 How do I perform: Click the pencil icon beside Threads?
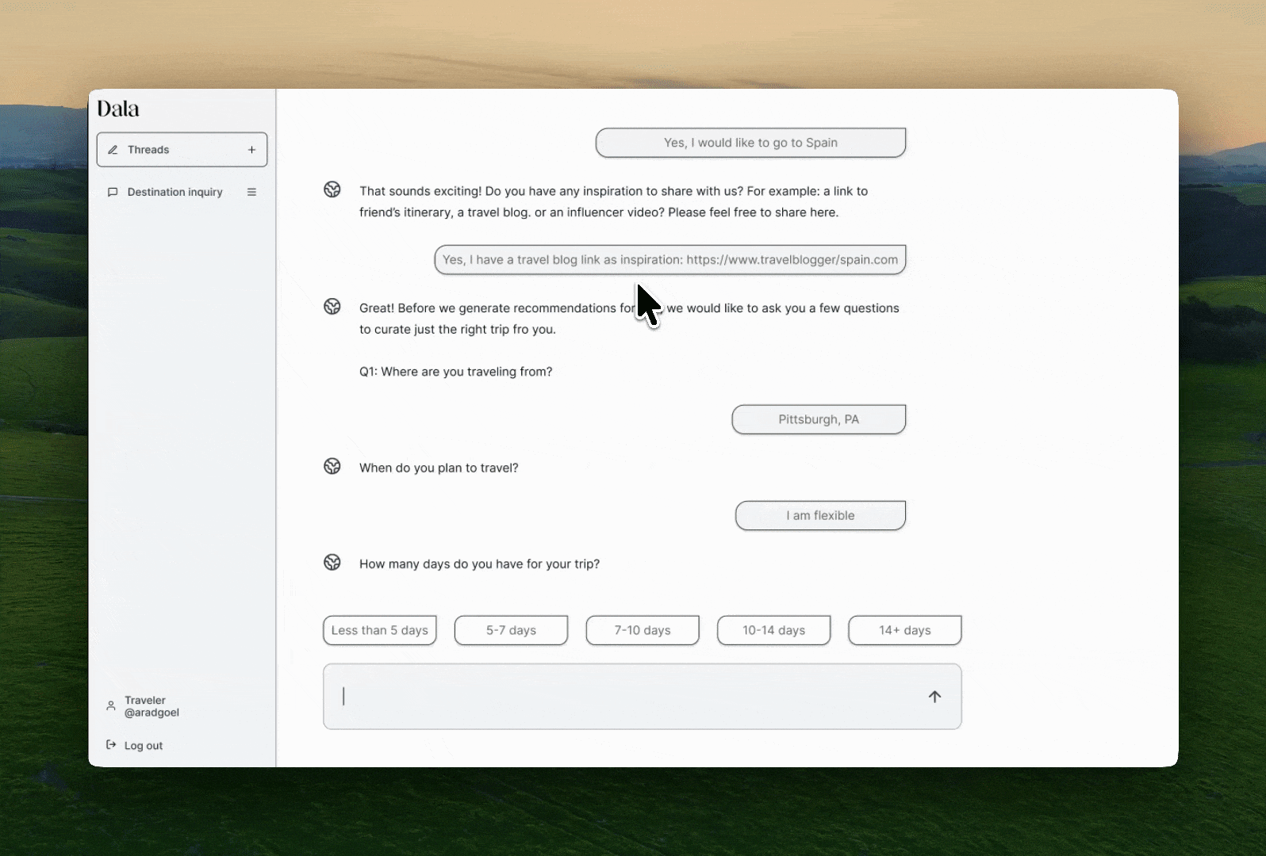(113, 150)
